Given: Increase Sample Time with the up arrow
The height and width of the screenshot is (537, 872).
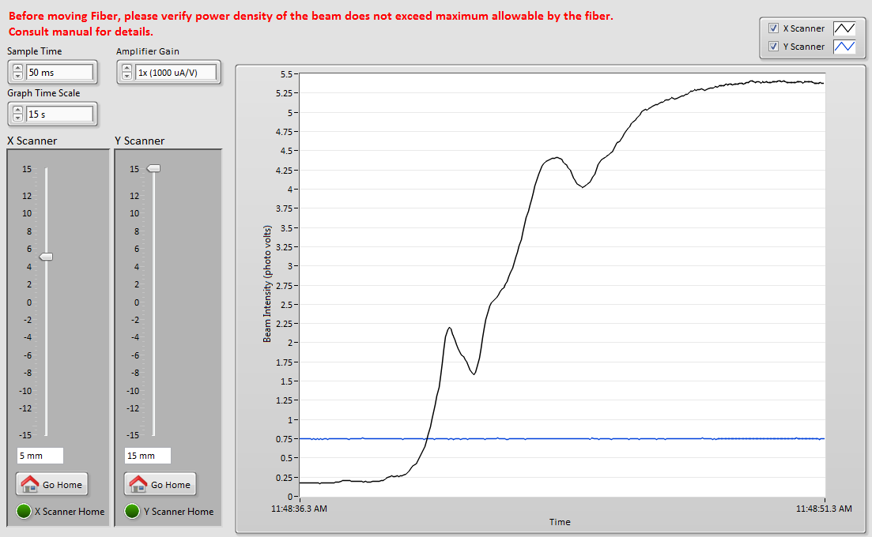Looking at the screenshot, I should pyautogui.click(x=17, y=69).
